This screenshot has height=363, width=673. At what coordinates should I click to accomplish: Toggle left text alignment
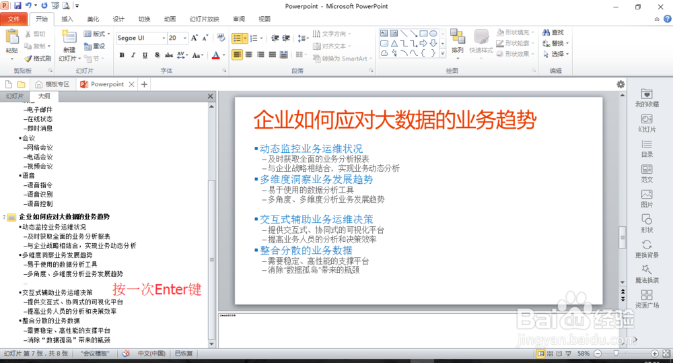click(237, 55)
